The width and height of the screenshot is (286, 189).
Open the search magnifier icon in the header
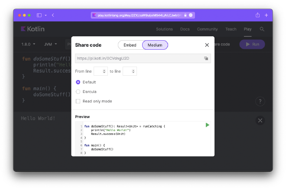(x=262, y=29)
